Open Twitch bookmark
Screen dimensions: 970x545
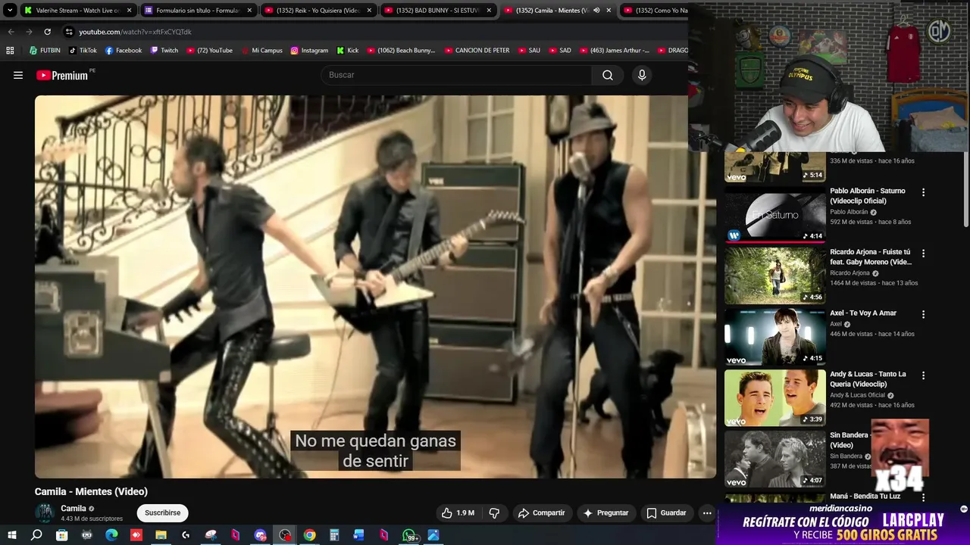[164, 51]
